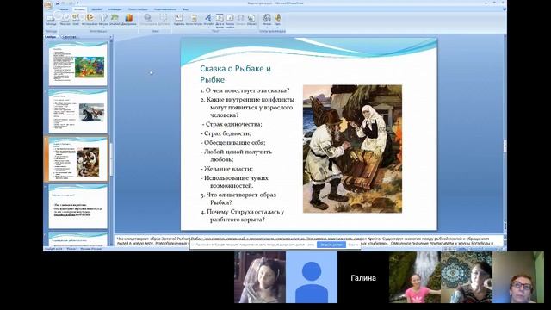This screenshot has height=310, width=551.
Task: Click the bullet 'Страх бедности;'
Action: 226,133
